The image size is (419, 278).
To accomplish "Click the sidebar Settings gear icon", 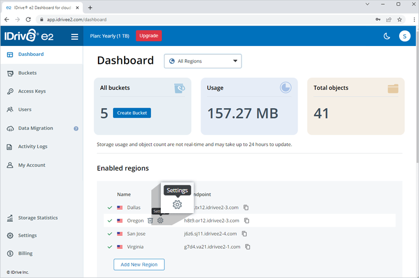I will pyautogui.click(x=10, y=236).
